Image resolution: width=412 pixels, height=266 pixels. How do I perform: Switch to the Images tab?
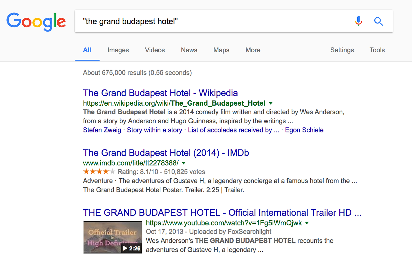click(x=118, y=50)
